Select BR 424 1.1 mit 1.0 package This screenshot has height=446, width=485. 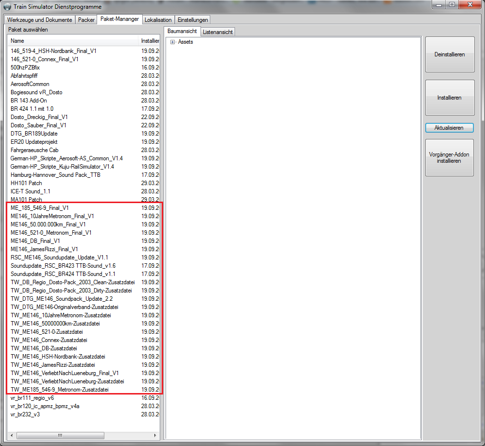(32, 109)
